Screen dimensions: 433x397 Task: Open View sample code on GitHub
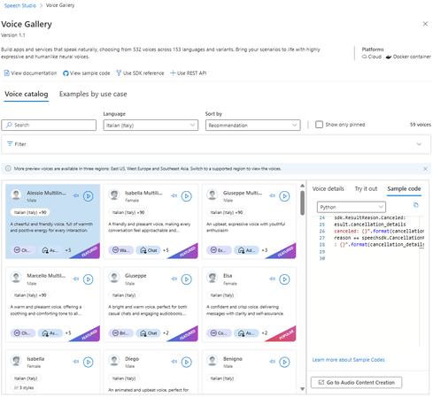pyautogui.click(x=87, y=73)
